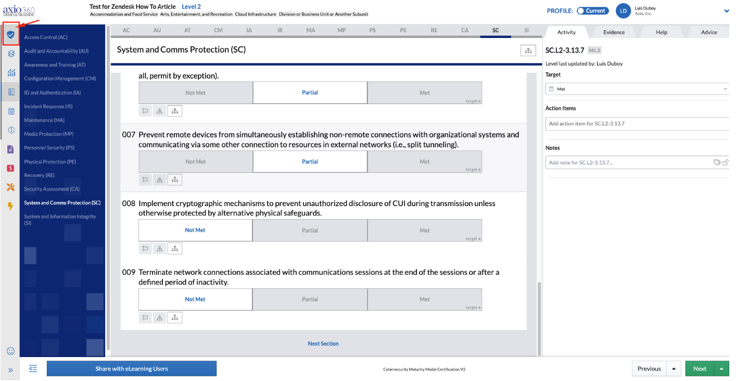736x381 pixels.
Task: Click the hierarchy icon under practice 007
Action: pyautogui.click(x=175, y=180)
